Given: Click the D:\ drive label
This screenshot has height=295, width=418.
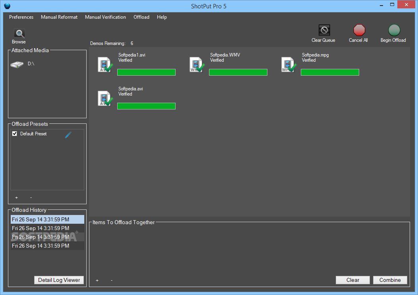Looking at the screenshot, I should click(31, 64).
